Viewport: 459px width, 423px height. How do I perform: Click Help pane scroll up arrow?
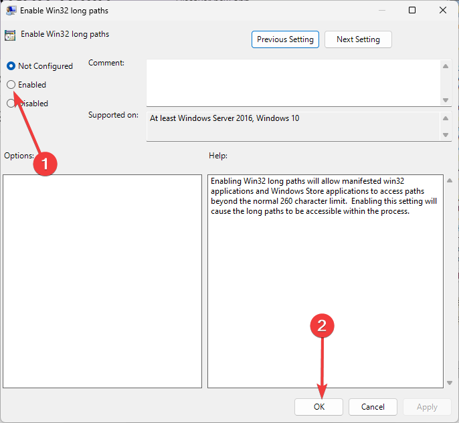(x=450, y=180)
